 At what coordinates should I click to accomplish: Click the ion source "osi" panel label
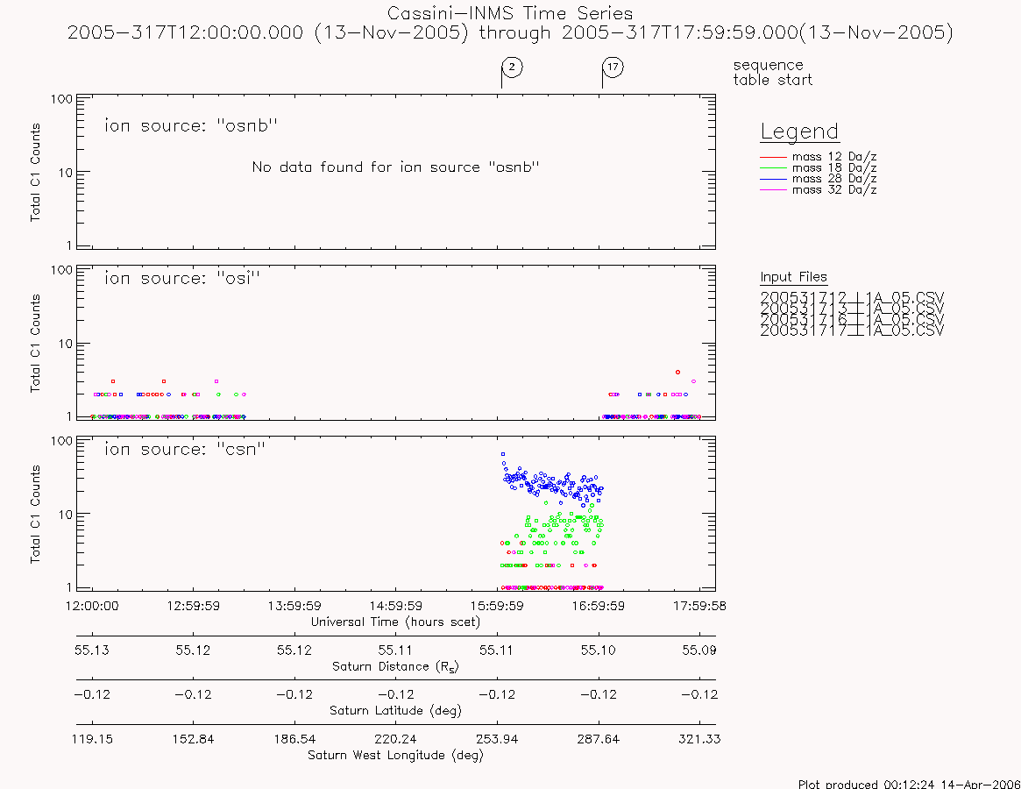182,278
